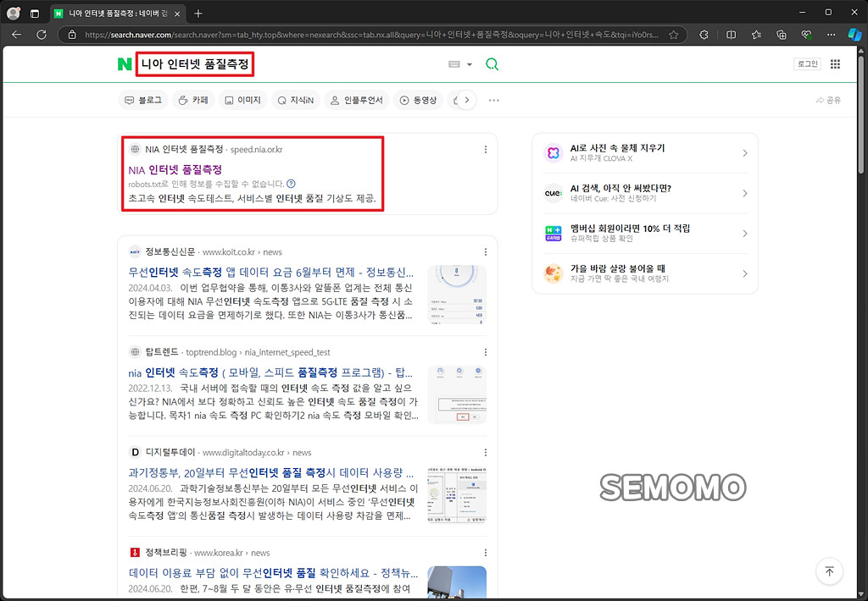
Task: Open nia 인터넷 속도측정 탑트렌드 article
Action: [270, 372]
